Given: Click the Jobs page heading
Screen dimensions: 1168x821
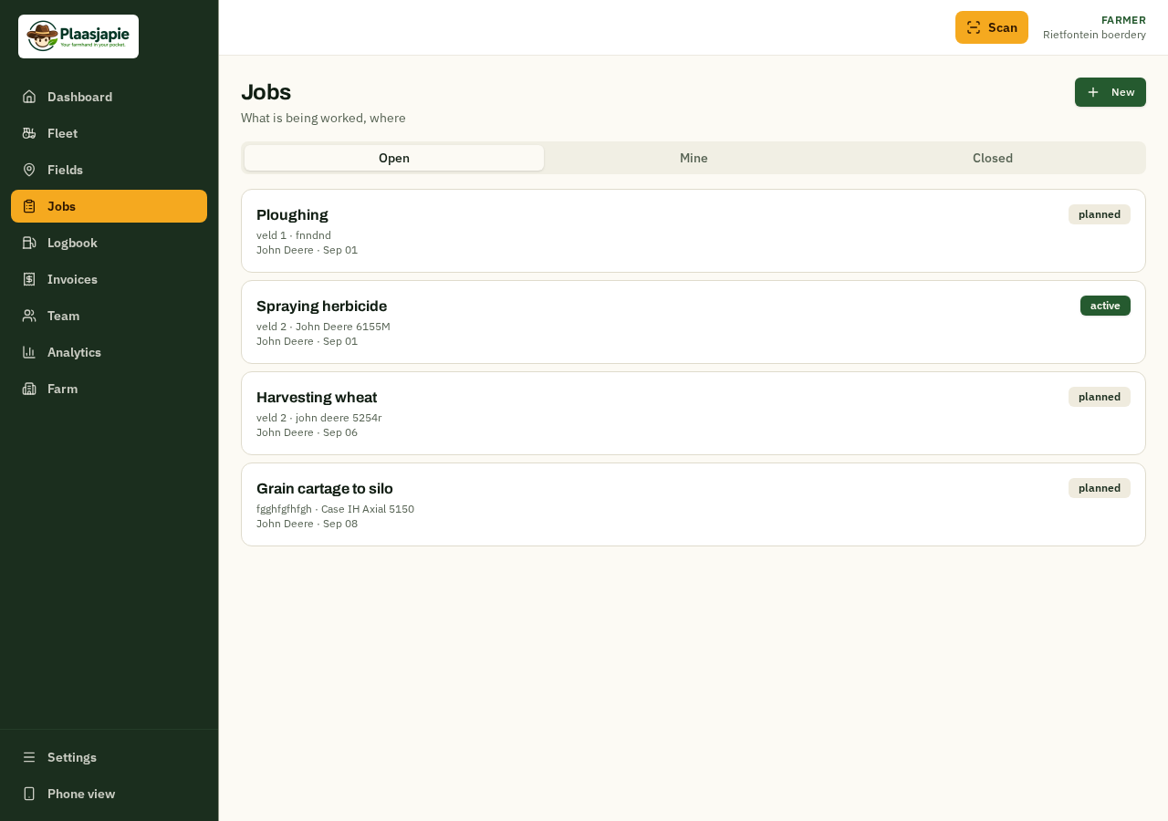Looking at the screenshot, I should click(x=266, y=92).
